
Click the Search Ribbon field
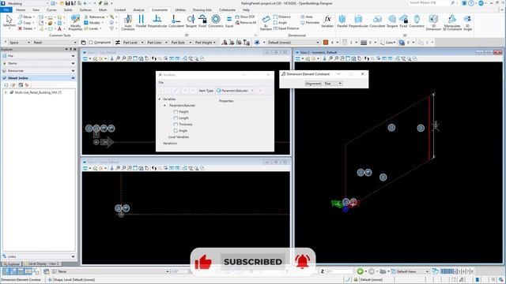(429, 3)
